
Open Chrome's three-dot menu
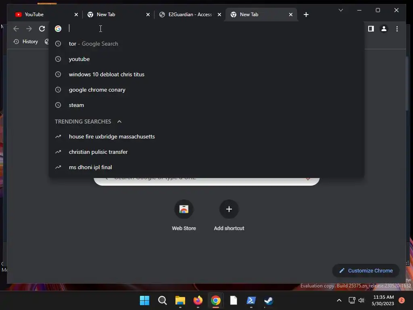pos(397,29)
